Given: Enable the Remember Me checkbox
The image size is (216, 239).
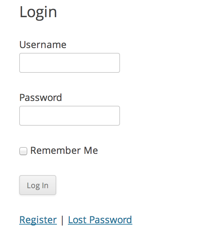Looking at the screenshot, I should 23,151.
